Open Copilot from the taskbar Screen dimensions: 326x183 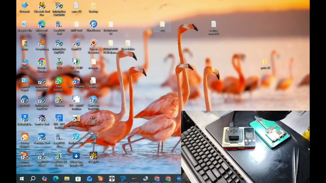44,179
